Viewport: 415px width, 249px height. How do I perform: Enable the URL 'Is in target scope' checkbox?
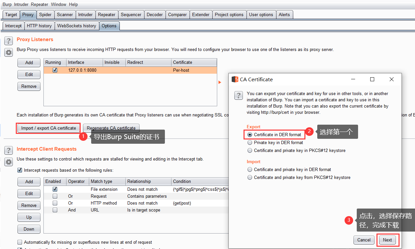[x=55, y=210]
